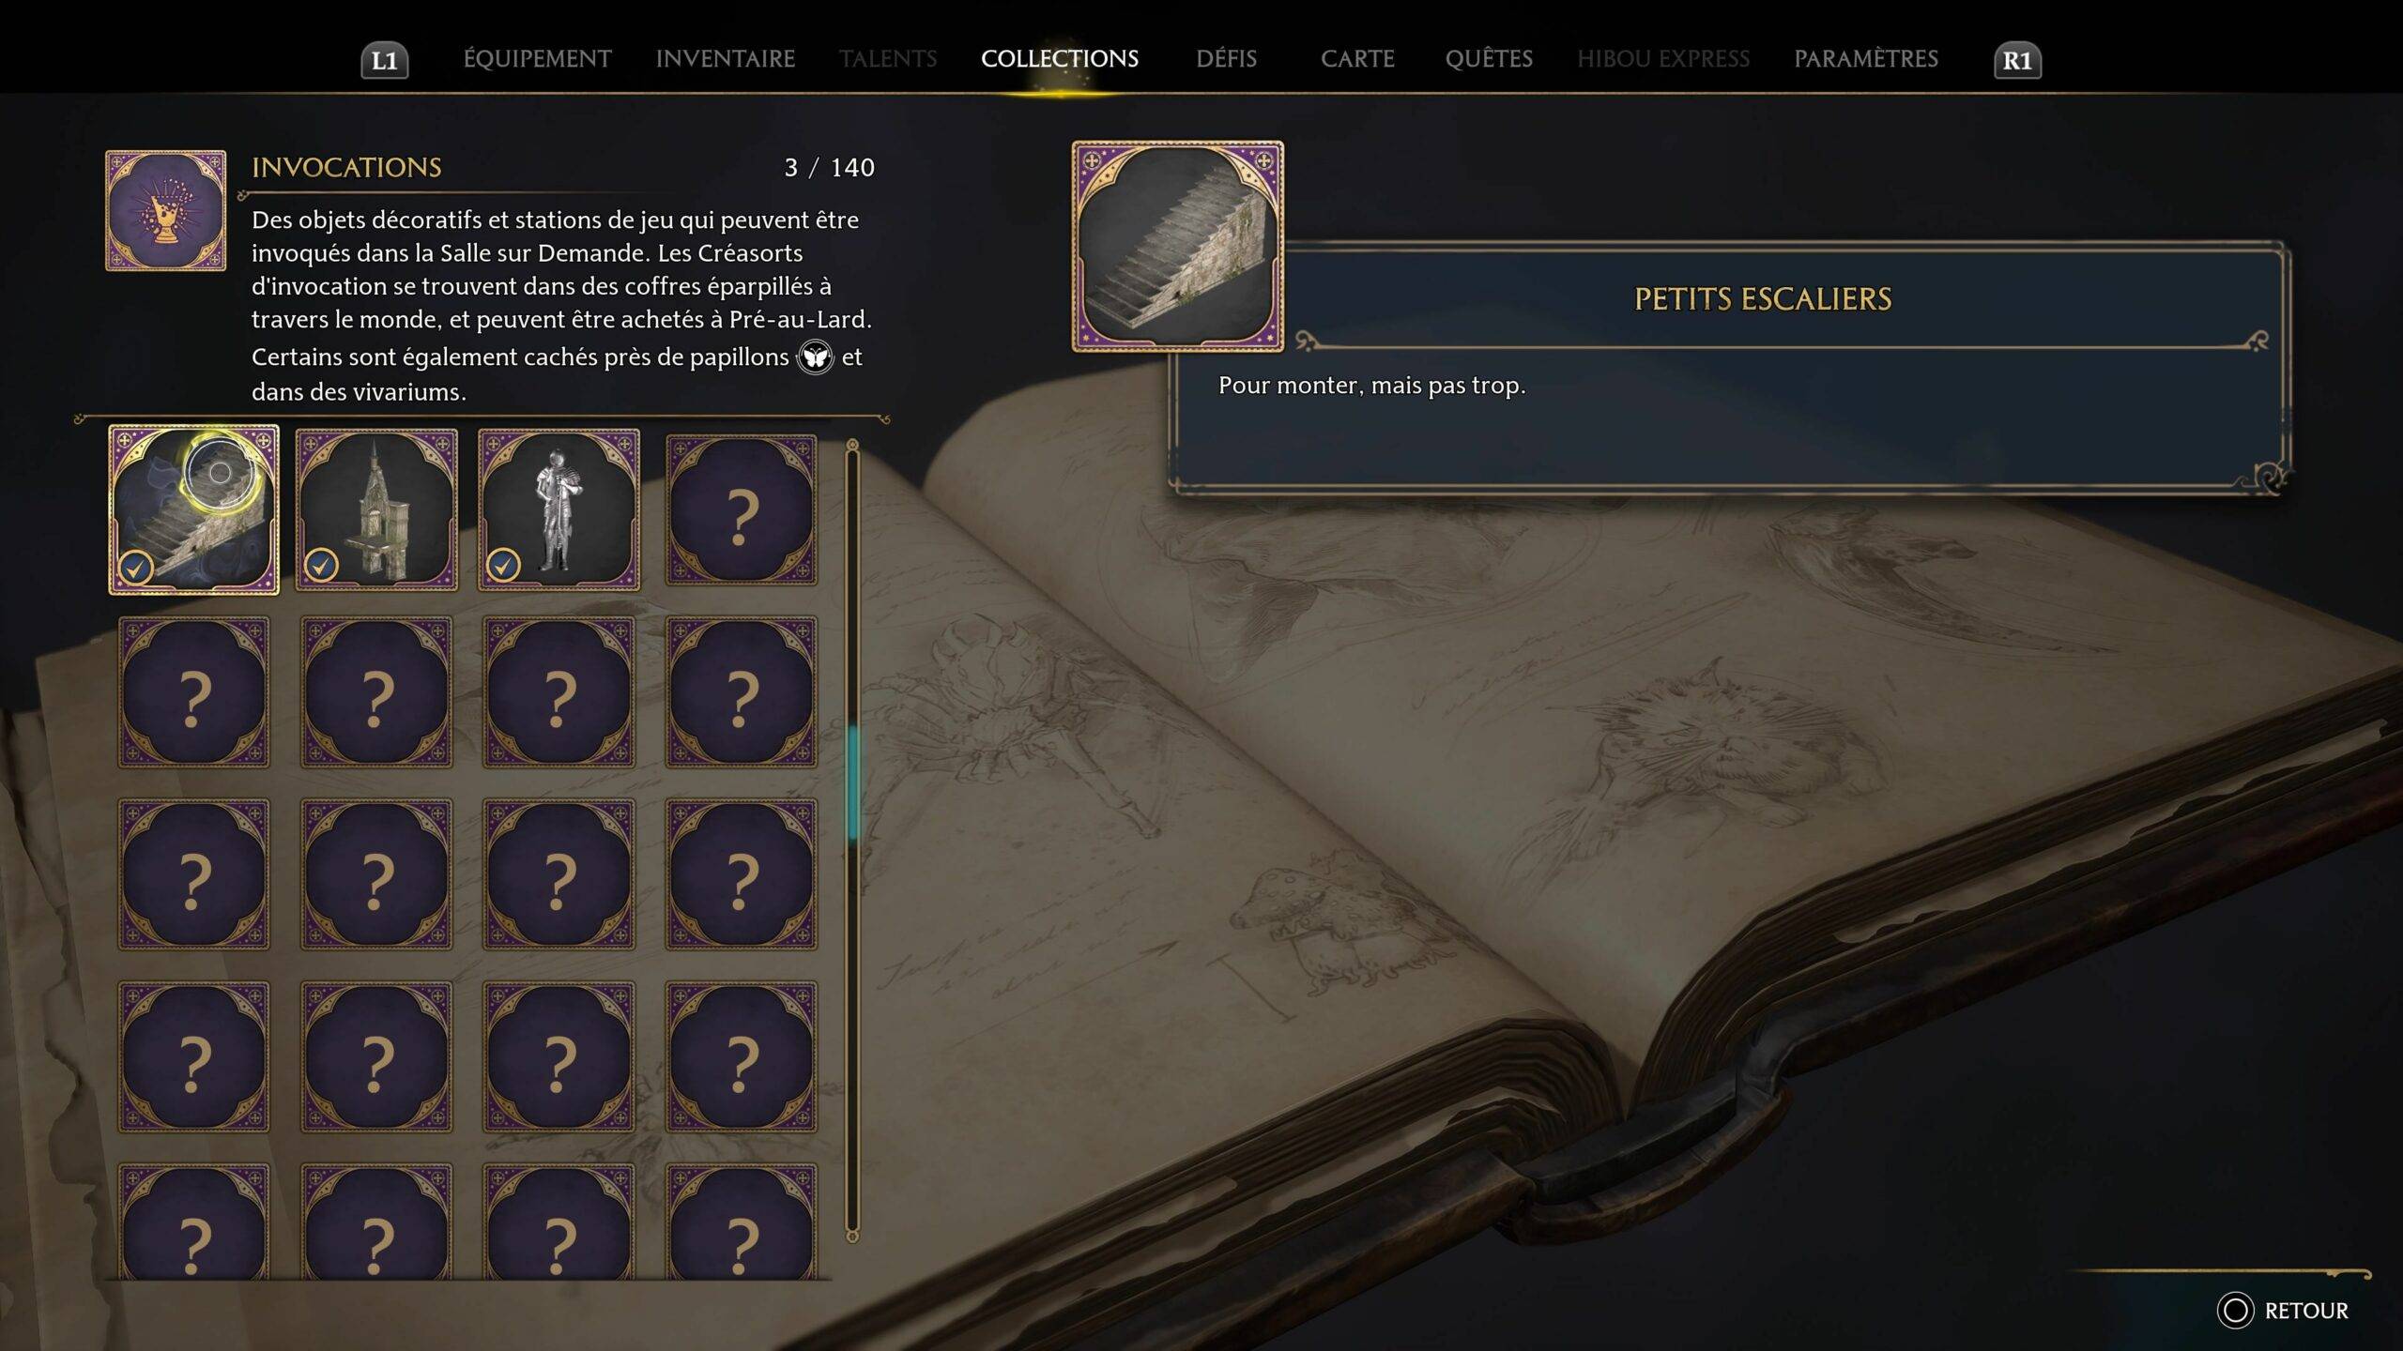This screenshot has height=1351, width=2403.
Task: Click the teal scrollbar handle of the grid
Action: (853, 782)
